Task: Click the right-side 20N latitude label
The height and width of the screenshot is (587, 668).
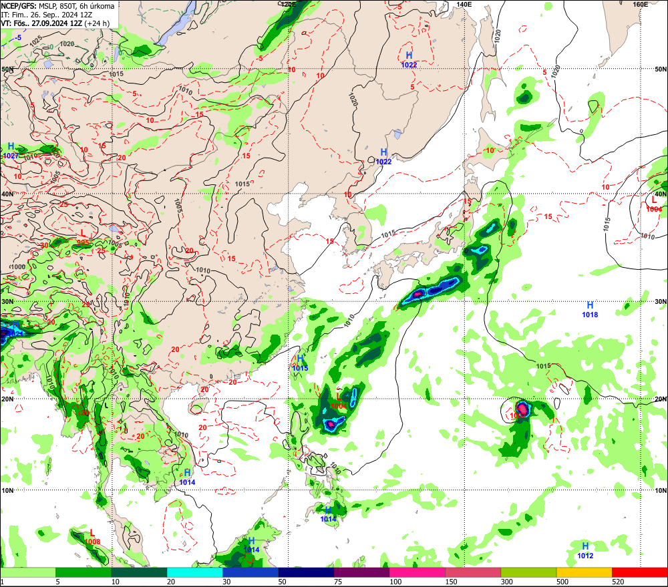Action: pyautogui.click(x=661, y=399)
